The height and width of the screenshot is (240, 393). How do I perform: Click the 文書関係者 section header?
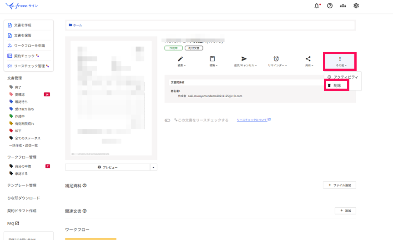click(178, 82)
